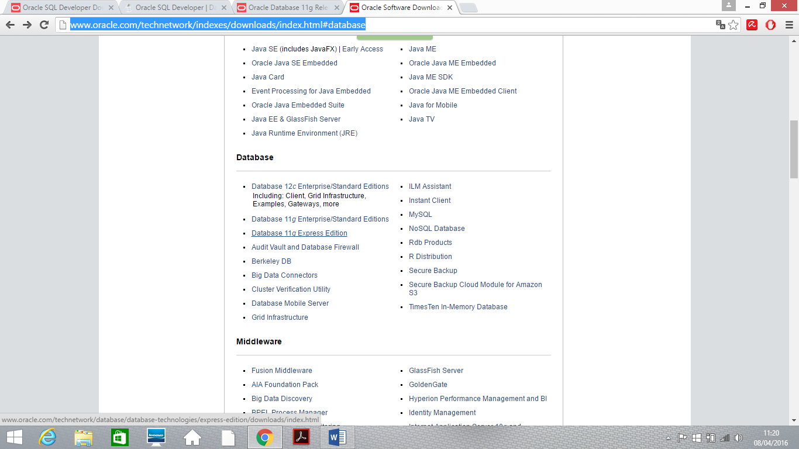Click the Audit Vault and Database Firewall link
This screenshot has width=799, height=449.
[305, 247]
